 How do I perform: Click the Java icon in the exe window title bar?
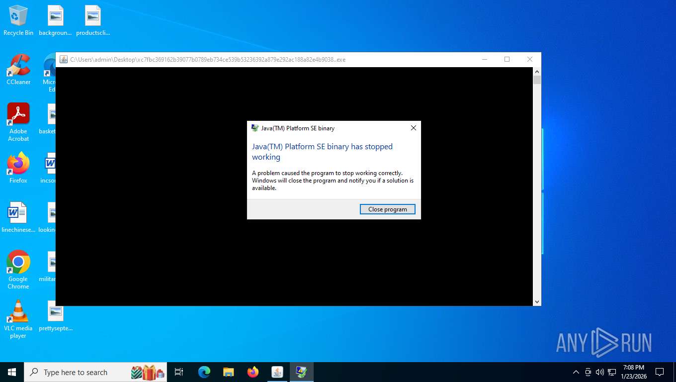coord(64,60)
